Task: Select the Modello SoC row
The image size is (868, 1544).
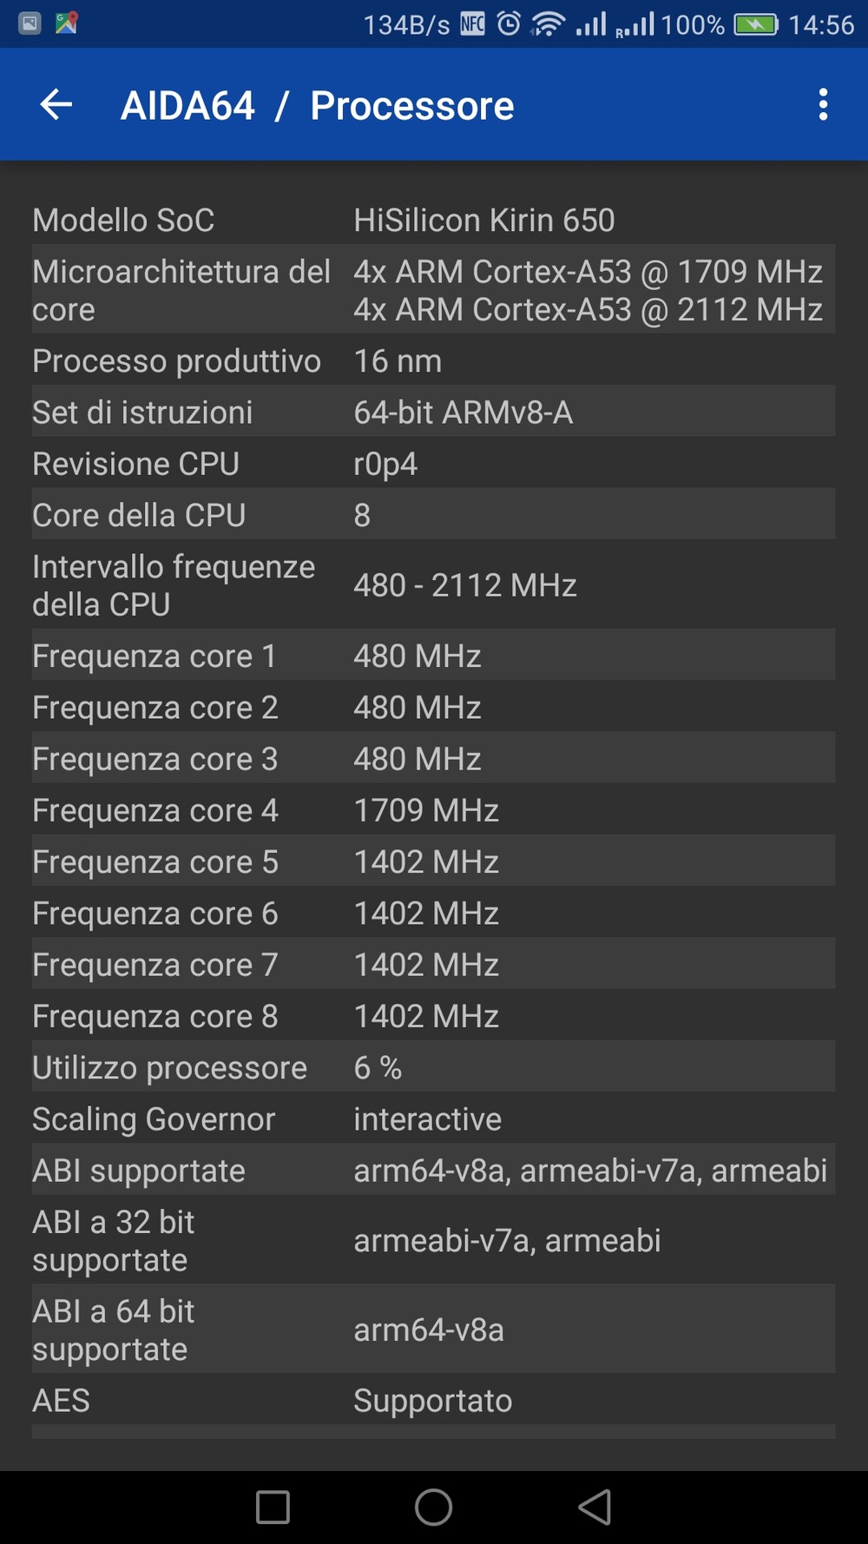Action: click(x=434, y=220)
